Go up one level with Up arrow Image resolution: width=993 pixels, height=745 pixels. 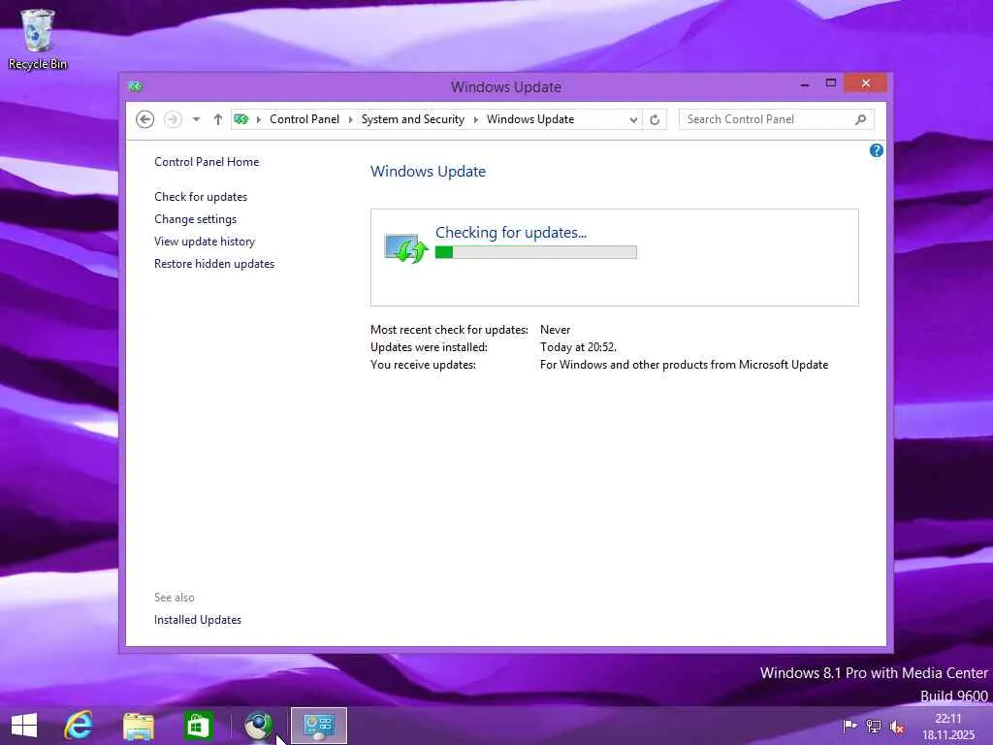(218, 119)
